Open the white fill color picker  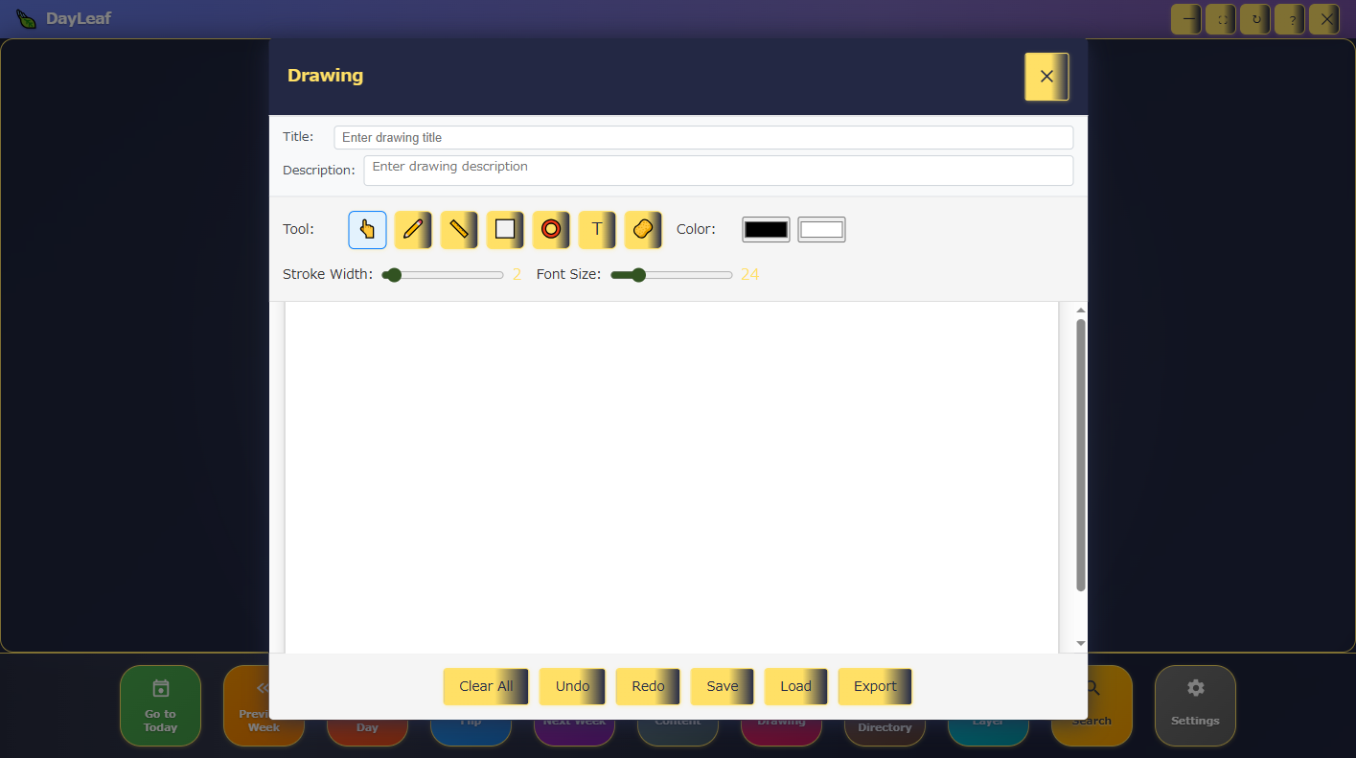821,230
